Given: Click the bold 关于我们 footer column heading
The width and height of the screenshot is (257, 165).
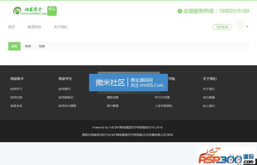Looking at the screenshot, I should tap(209, 79).
